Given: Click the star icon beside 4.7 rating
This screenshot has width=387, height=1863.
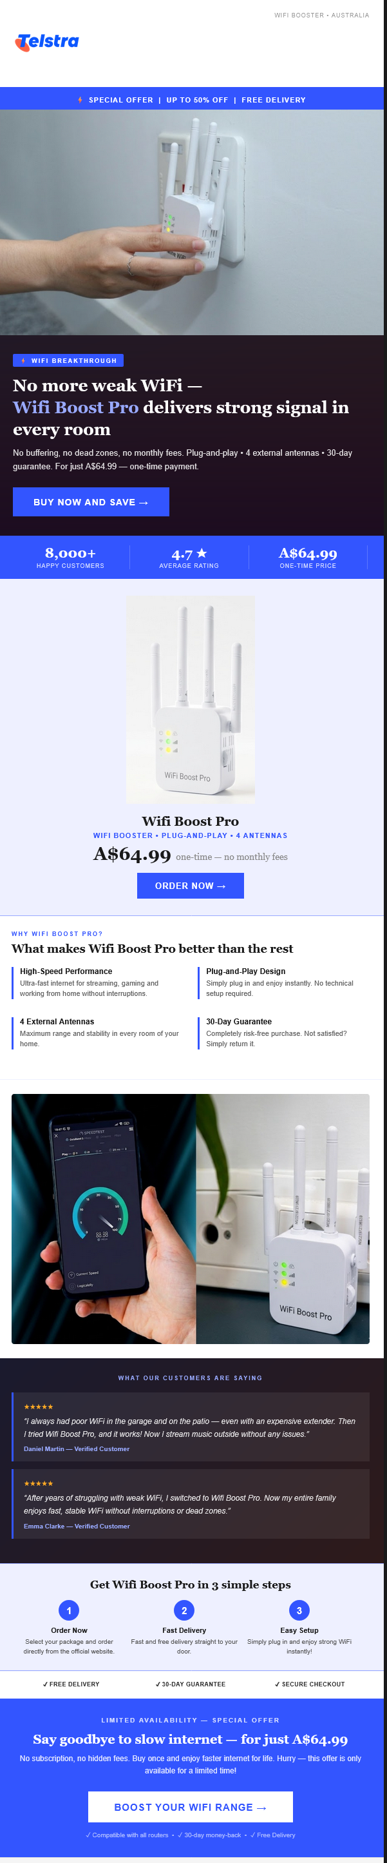Looking at the screenshot, I should pos(202,553).
